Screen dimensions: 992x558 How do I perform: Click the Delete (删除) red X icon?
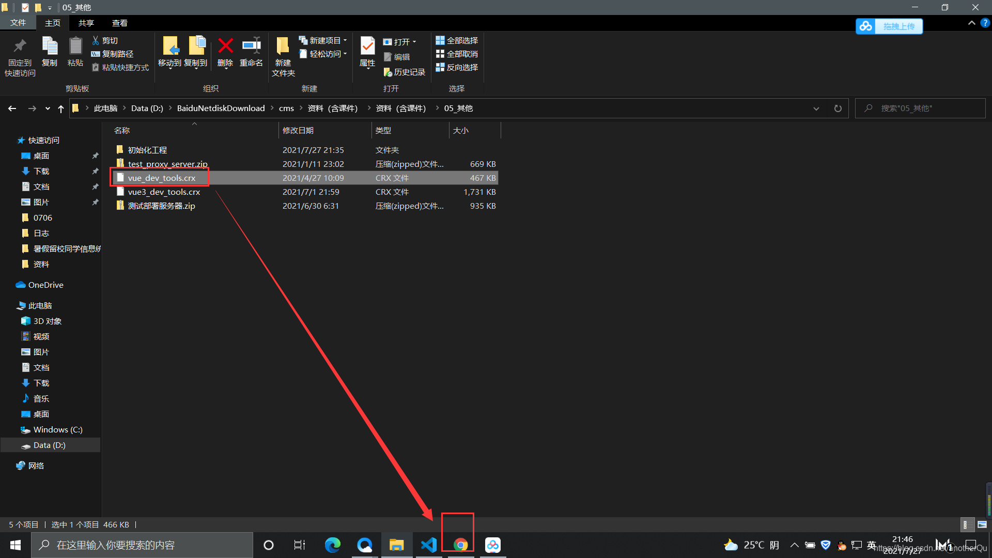click(x=225, y=47)
